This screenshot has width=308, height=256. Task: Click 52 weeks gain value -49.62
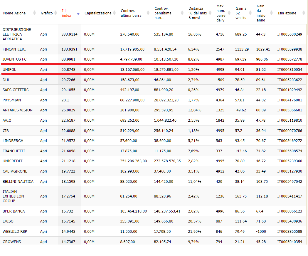(x=240, y=110)
